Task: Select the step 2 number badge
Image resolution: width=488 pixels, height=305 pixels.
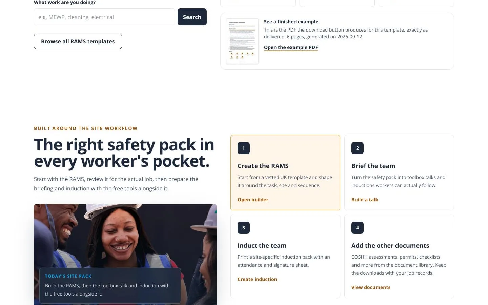Action: [358, 148]
